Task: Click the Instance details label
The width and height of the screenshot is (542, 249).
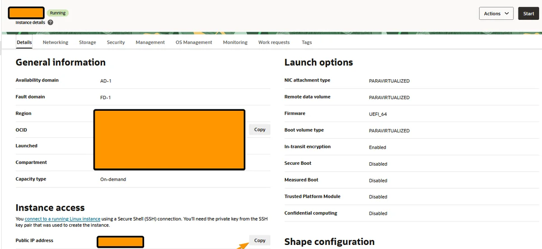Action: pyautogui.click(x=30, y=22)
